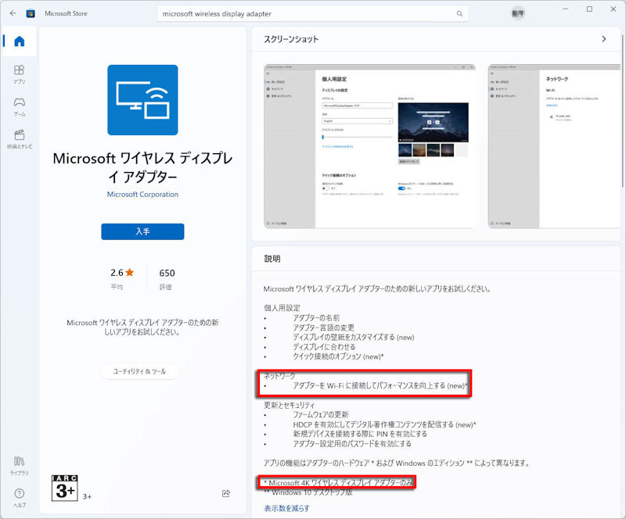The width and height of the screenshot is (626, 519).
Task: Open the user profile avatar
Action: [x=518, y=13]
